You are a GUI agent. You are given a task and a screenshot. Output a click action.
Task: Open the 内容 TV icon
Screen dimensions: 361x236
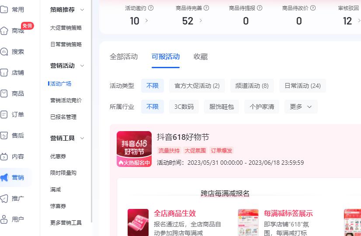(x=4, y=156)
